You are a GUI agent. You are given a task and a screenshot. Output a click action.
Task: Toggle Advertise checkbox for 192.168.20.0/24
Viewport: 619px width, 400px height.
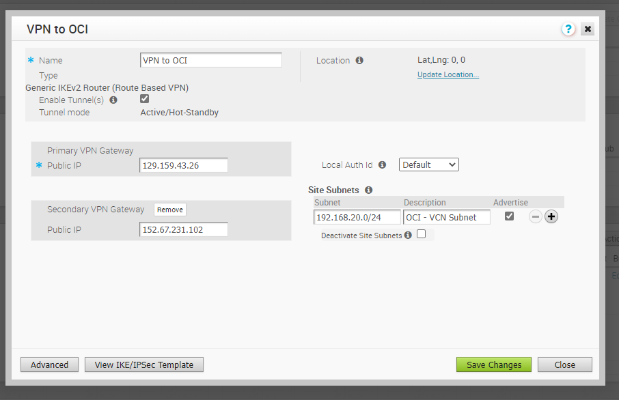pyautogui.click(x=509, y=216)
